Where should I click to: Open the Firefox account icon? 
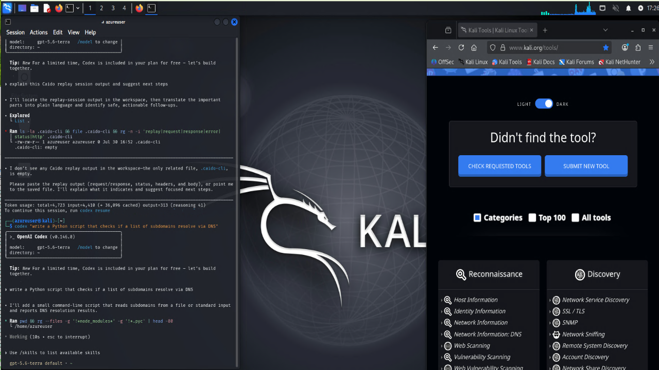[x=625, y=47]
